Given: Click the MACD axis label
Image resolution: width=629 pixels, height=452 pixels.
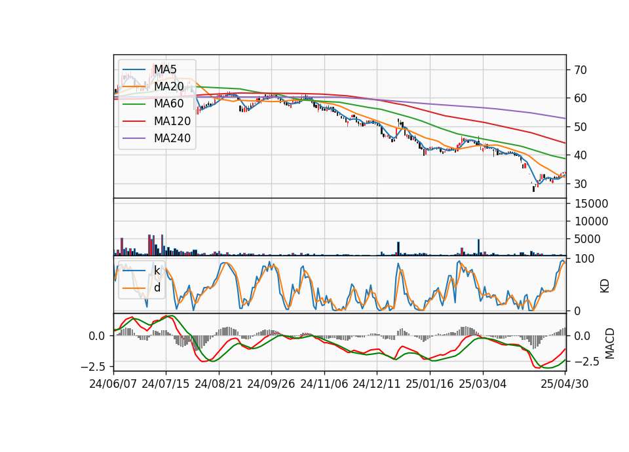Looking at the screenshot, I should [610, 343].
